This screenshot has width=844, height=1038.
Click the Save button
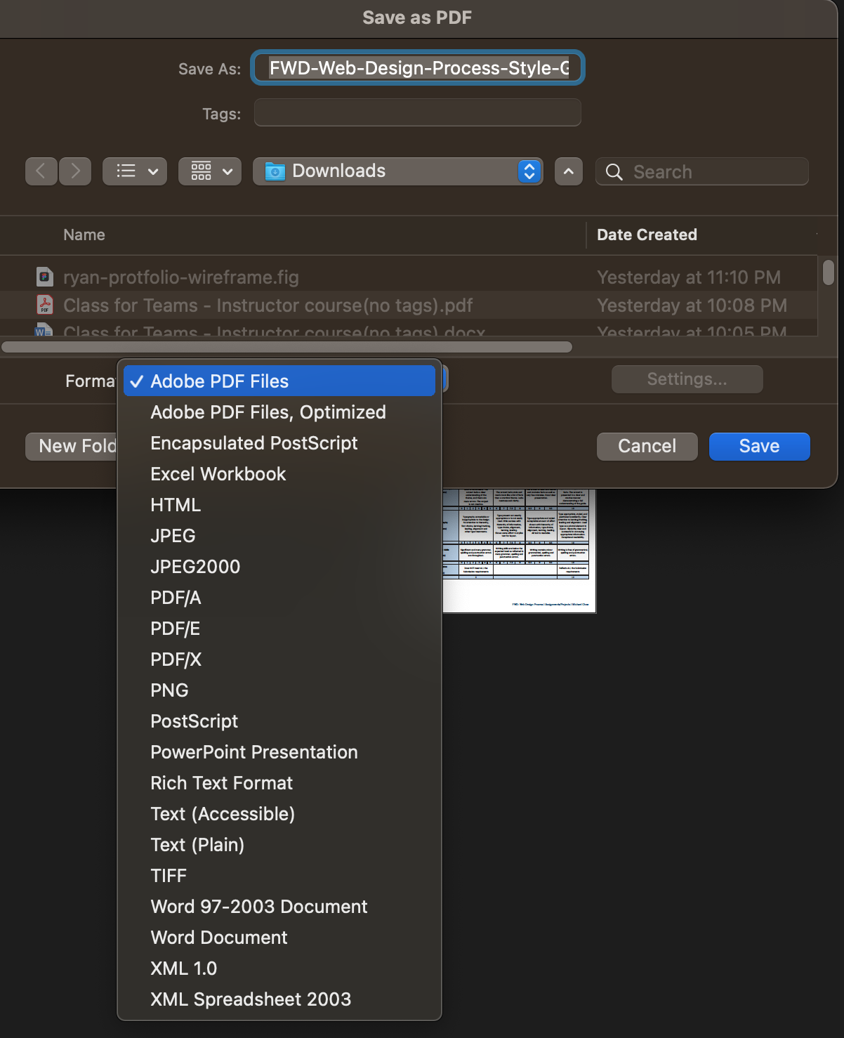(x=759, y=446)
